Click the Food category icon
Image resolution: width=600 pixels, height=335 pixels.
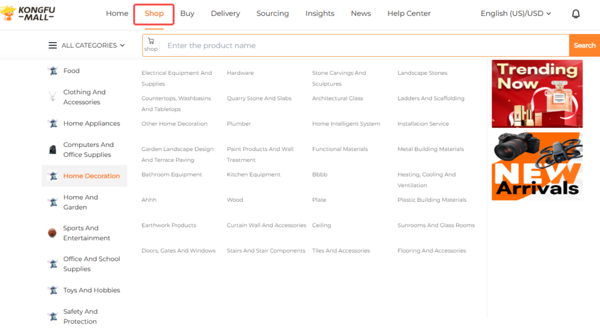53,71
